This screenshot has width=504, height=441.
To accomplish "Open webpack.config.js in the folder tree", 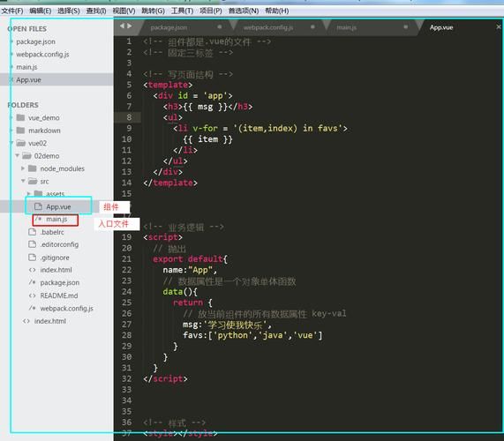I will tap(66, 309).
